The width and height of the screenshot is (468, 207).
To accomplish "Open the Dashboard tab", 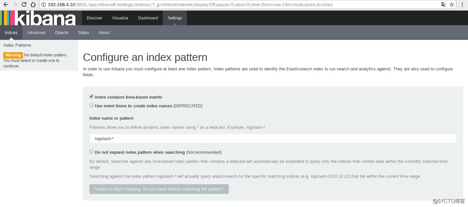I will (148, 18).
